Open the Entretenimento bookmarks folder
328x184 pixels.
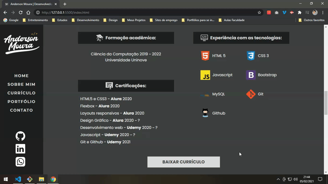(35, 20)
